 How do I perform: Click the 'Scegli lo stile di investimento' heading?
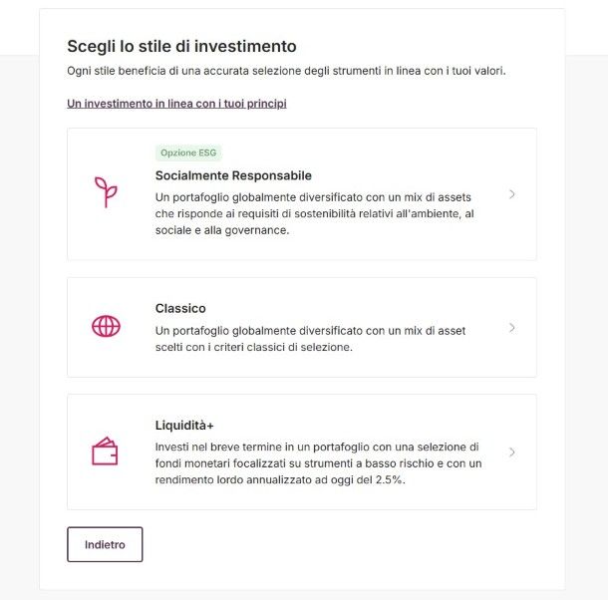coord(181,46)
